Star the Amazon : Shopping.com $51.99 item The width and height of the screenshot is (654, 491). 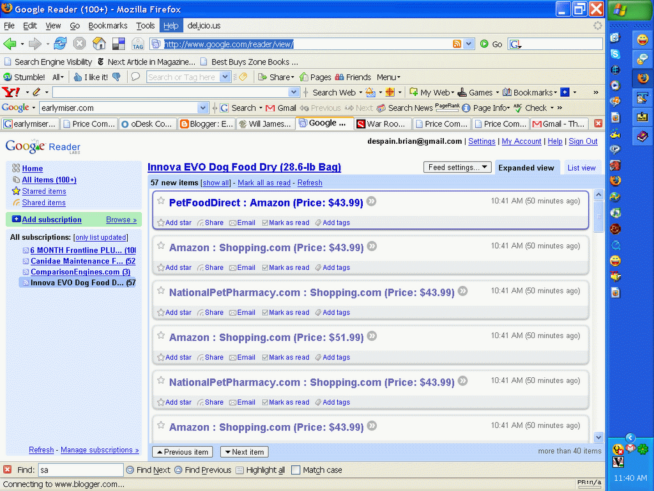[161, 335]
